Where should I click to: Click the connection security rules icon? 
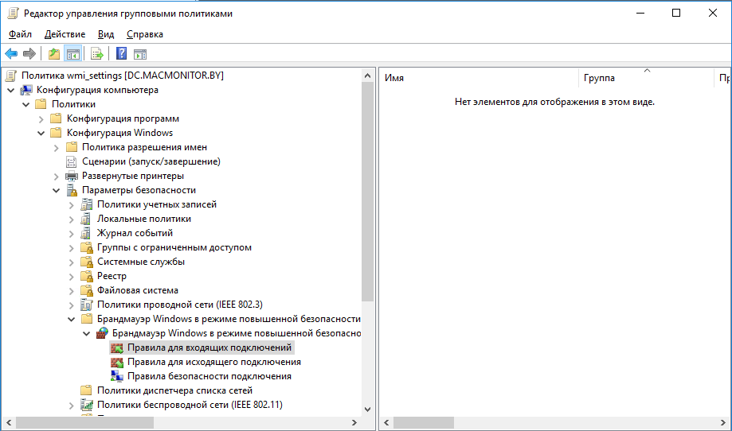click(117, 376)
